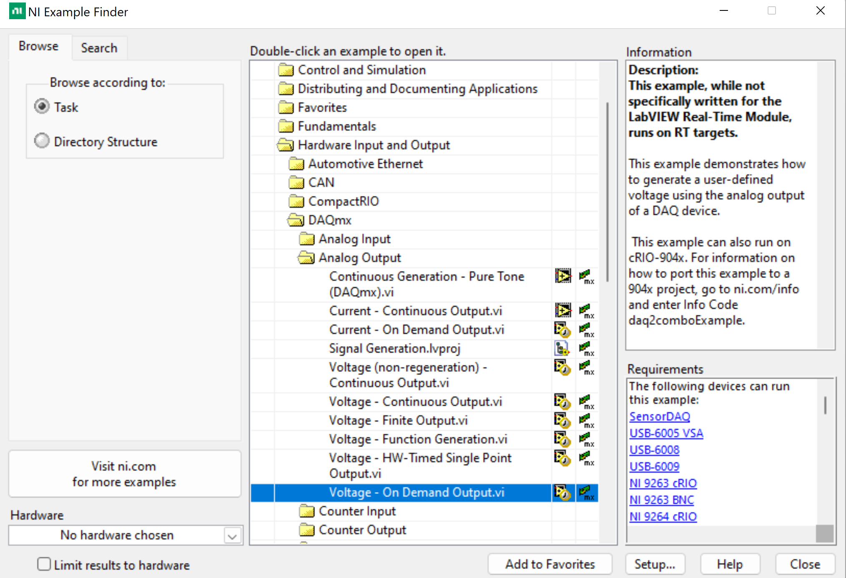Switch to the Browse tab
This screenshot has width=846, height=578.
(x=38, y=46)
